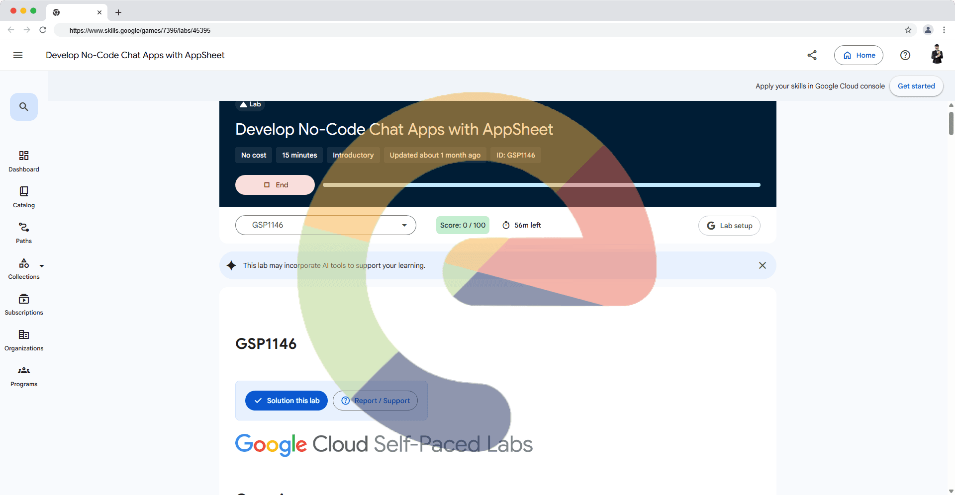The height and width of the screenshot is (495, 955).
Task: Click the ID: GSP1146 tag
Action: pos(516,155)
